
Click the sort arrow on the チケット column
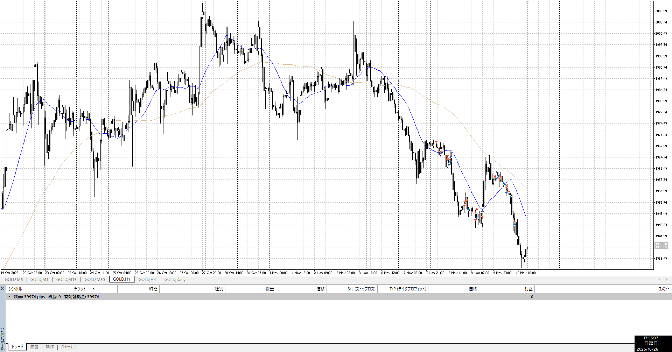(x=93, y=289)
